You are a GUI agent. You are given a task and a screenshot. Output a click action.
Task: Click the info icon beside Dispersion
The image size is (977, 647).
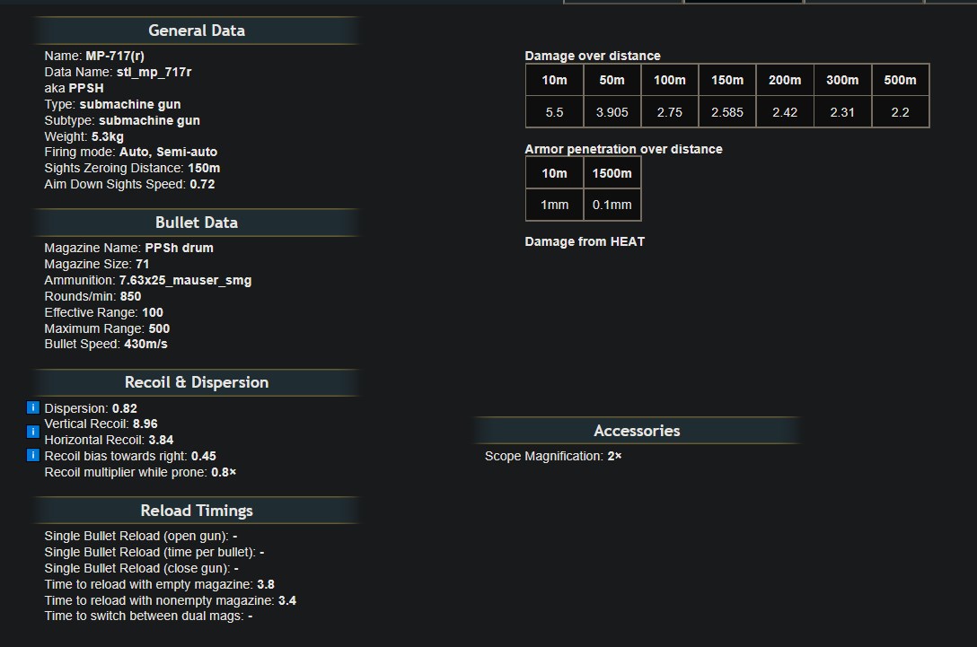[x=34, y=408]
